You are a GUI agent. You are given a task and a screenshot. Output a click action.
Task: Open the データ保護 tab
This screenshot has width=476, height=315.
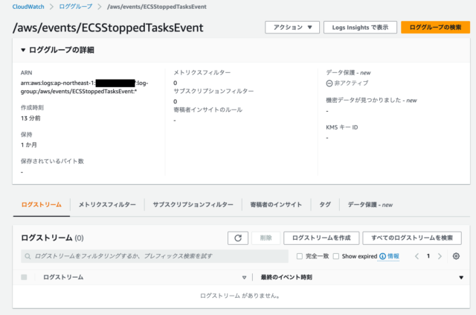click(x=370, y=205)
